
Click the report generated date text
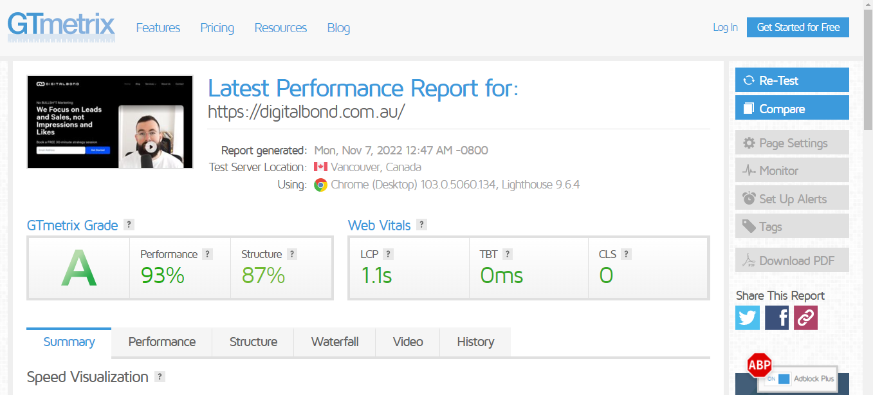tap(401, 151)
